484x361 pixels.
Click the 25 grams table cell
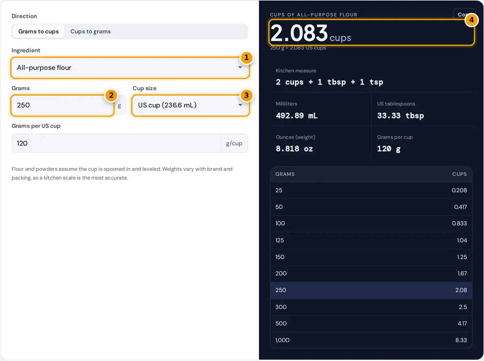279,190
